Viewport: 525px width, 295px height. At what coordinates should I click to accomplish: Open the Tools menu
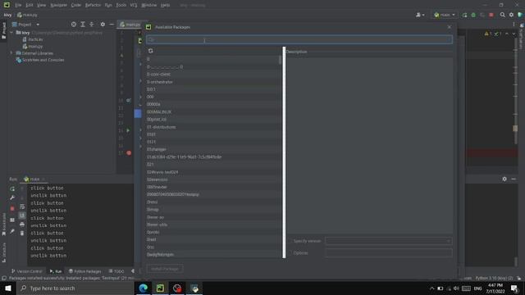coord(121,5)
